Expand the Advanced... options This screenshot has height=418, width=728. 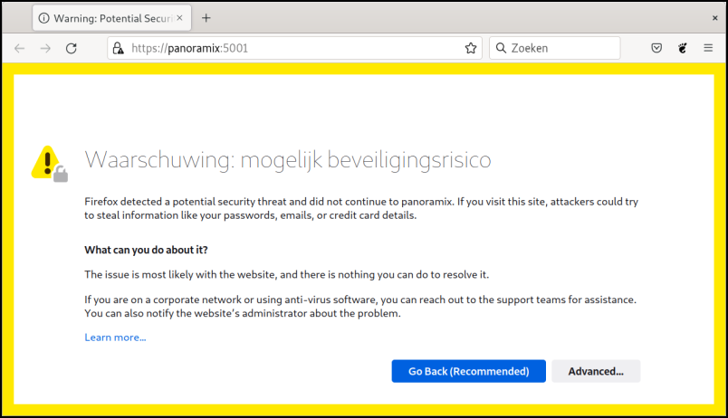pos(596,371)
